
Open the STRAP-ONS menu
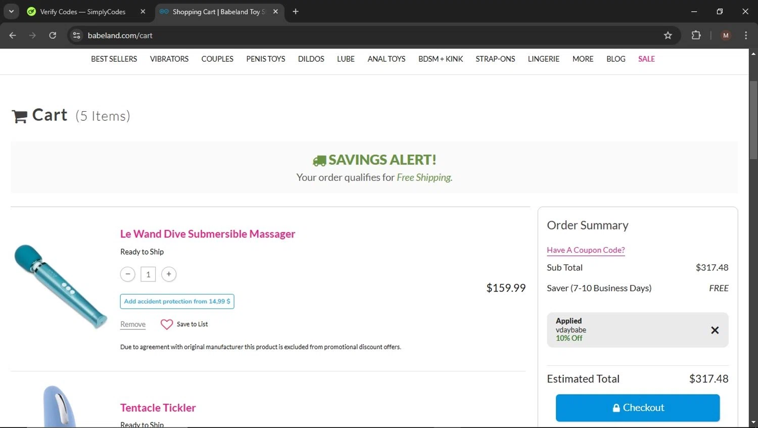point(495,59)
